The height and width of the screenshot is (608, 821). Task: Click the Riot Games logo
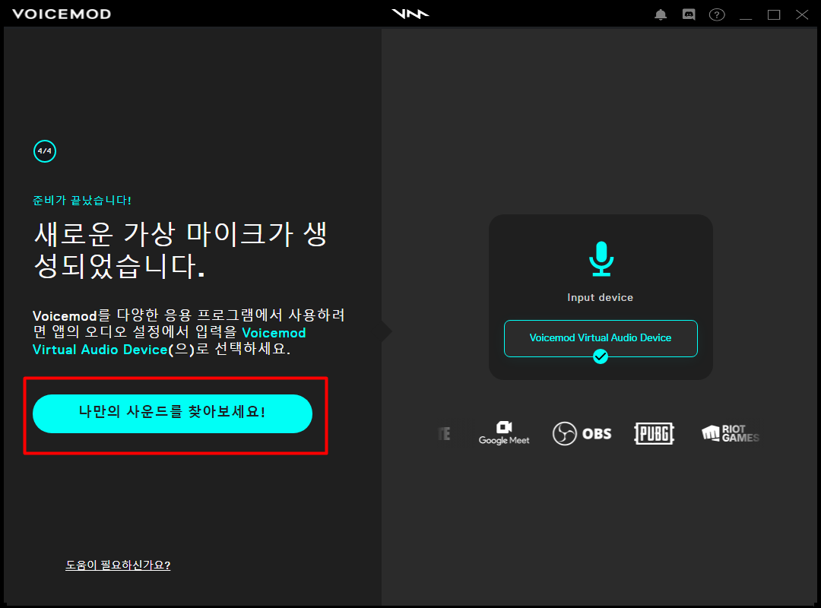[x=731, y=434]
